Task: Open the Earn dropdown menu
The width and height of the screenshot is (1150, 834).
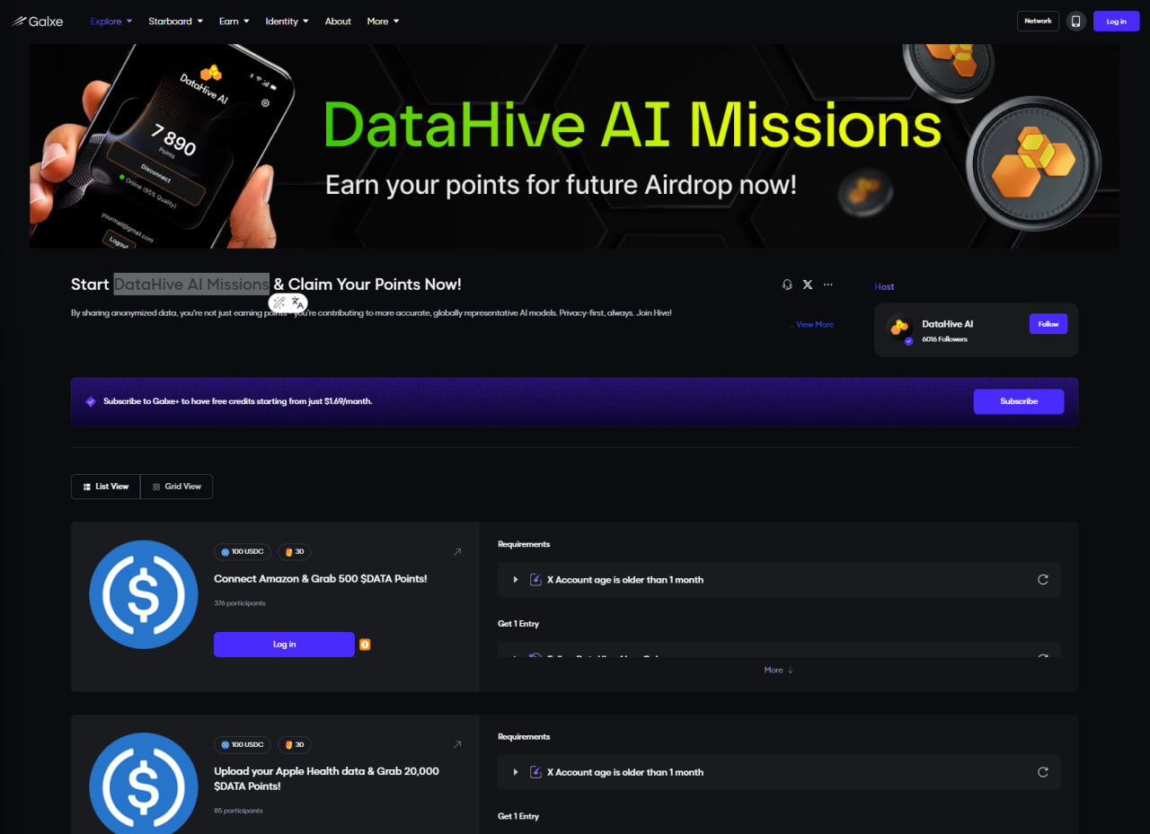Action: point(234,21)
